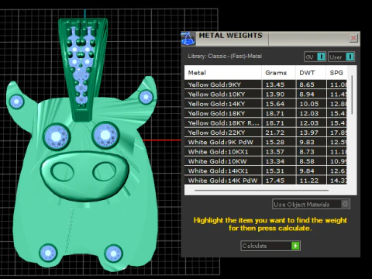
Task: Select the White Gold:14KX1 row
Action: point(266,170)
